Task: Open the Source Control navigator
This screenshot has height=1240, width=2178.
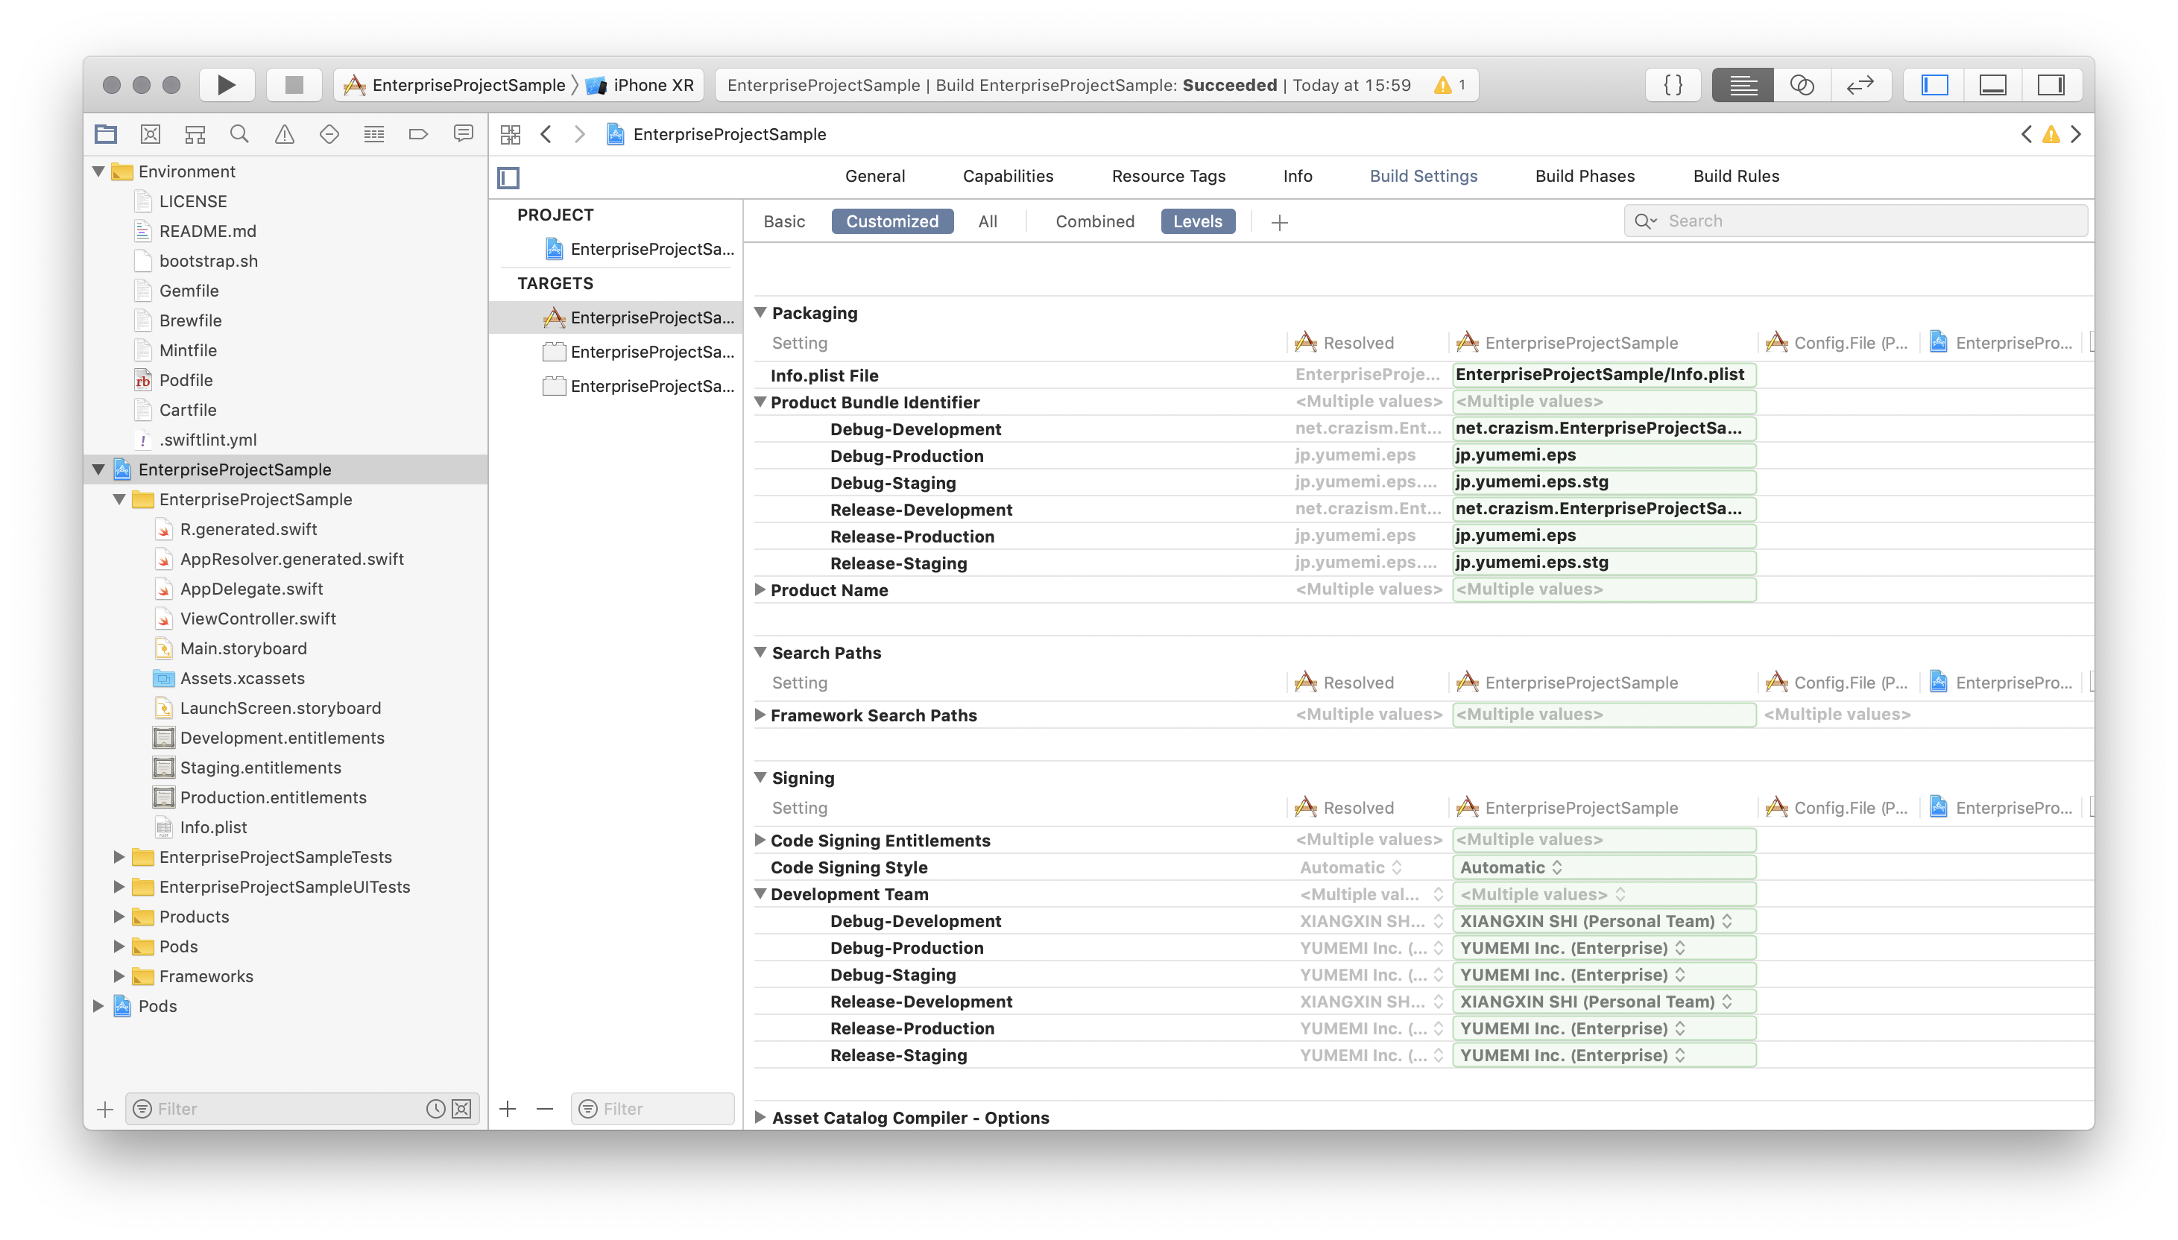Action: click(x=151, y=133)
